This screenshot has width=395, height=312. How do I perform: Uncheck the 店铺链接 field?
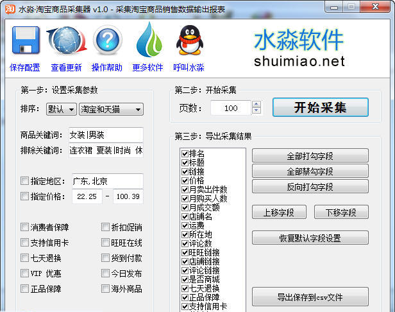coord(185,261)
